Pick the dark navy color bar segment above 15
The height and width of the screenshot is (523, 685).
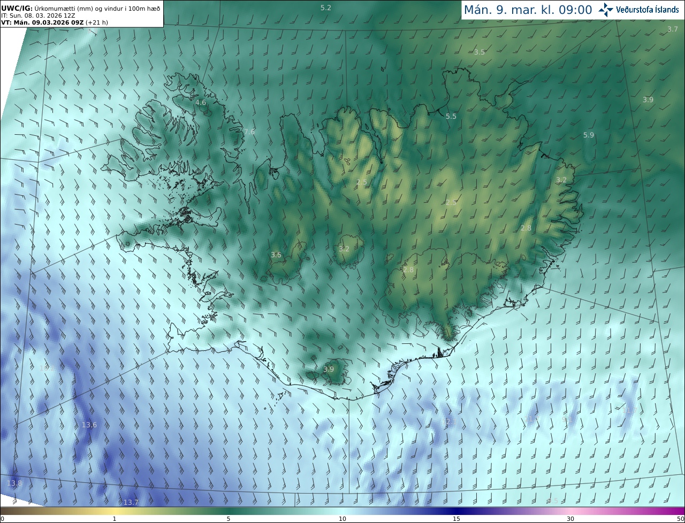pos(456,511)
